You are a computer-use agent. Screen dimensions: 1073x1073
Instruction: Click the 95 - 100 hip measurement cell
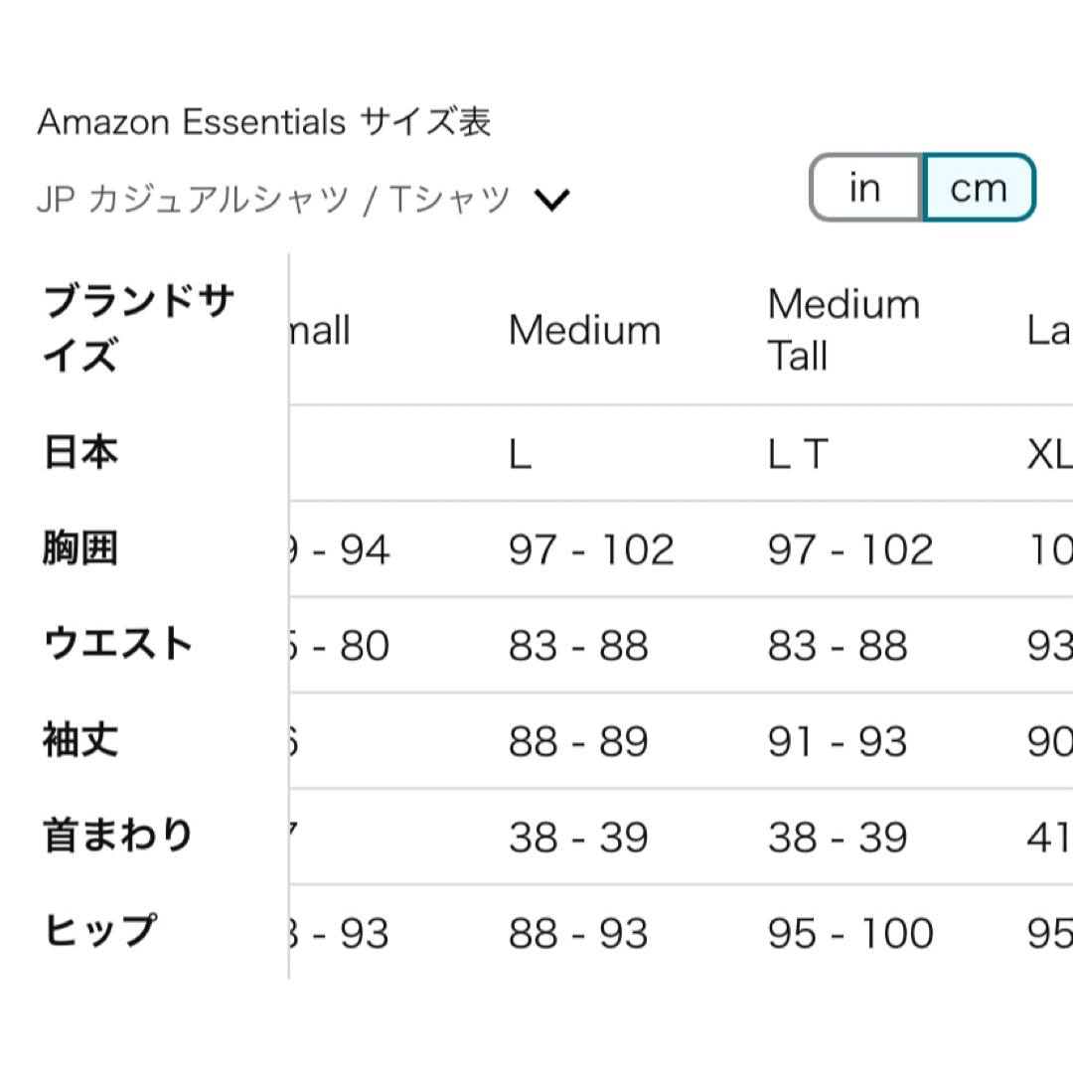tap(850, 933)
